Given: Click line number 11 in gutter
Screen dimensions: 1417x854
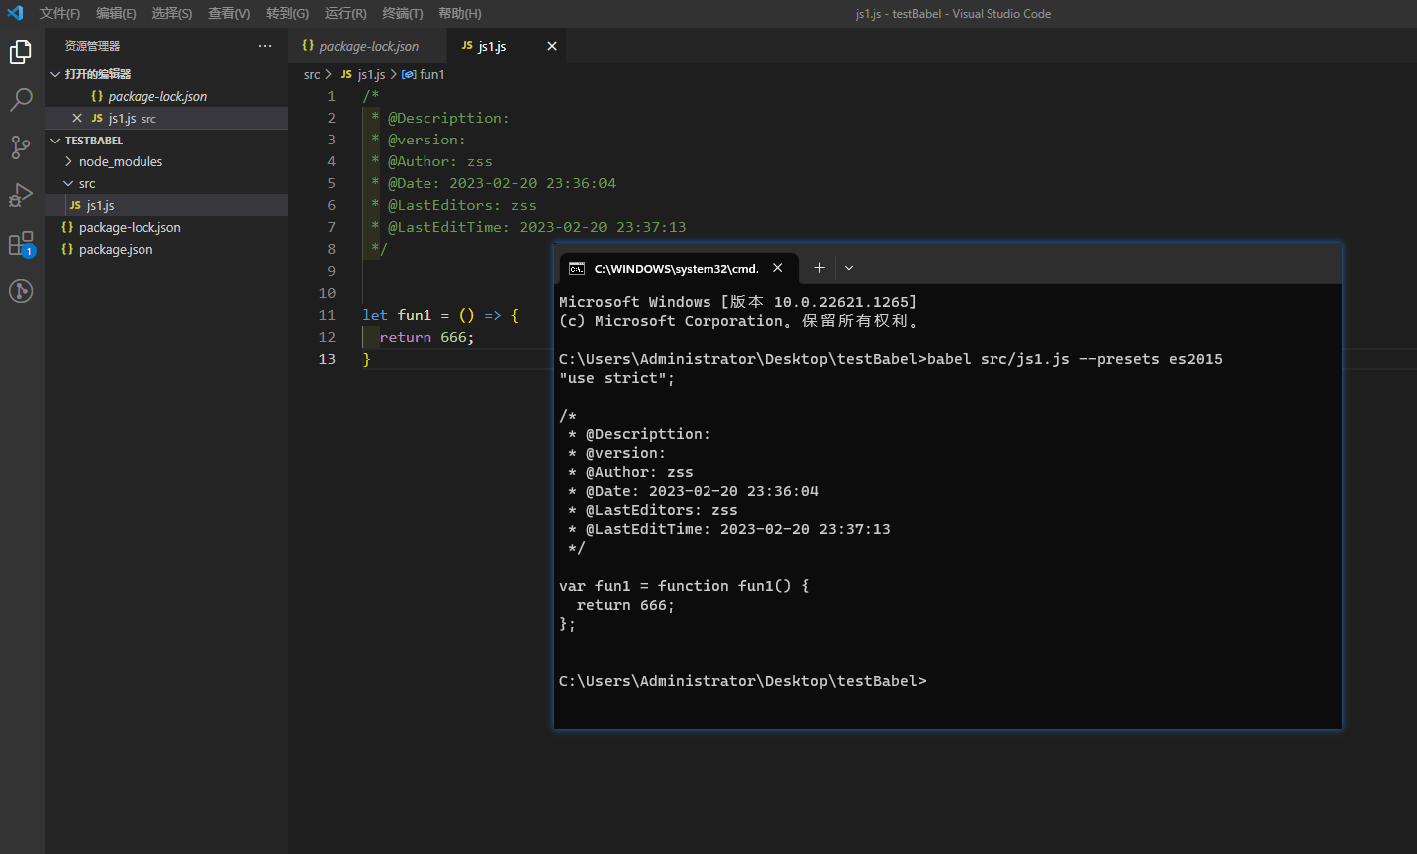Looking at the screenshot, I should (327, 315).
